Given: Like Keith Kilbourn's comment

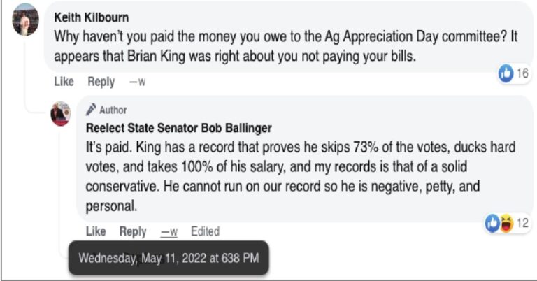Looking at the screenshot, I should click(64, 82).
